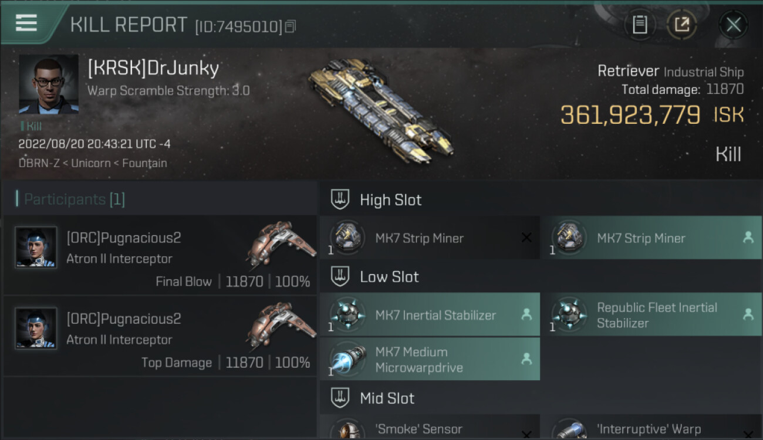This screenshot has width=763, height=440.
Task: Close the kill report window
Action: coord(733,25)
